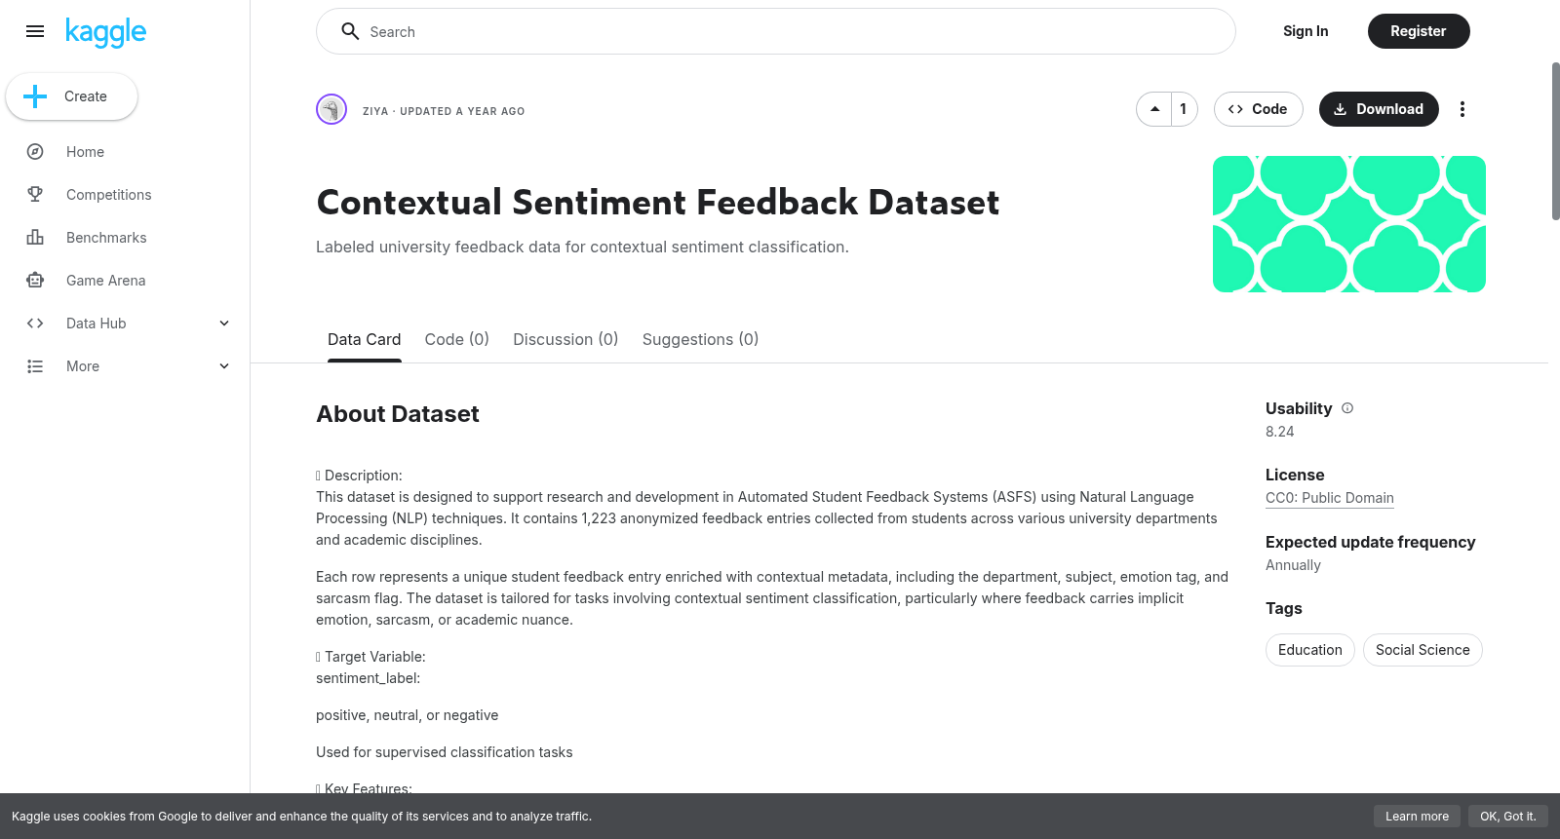
Task: Open Benchmarks bar chart icon
Action: coord(35,238)
